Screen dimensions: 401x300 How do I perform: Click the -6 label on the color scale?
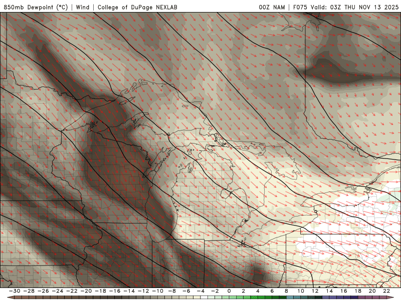(186, 291)
